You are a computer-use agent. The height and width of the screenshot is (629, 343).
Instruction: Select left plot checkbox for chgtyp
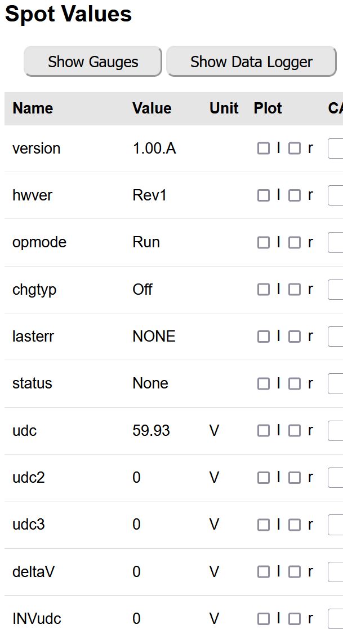263,290
